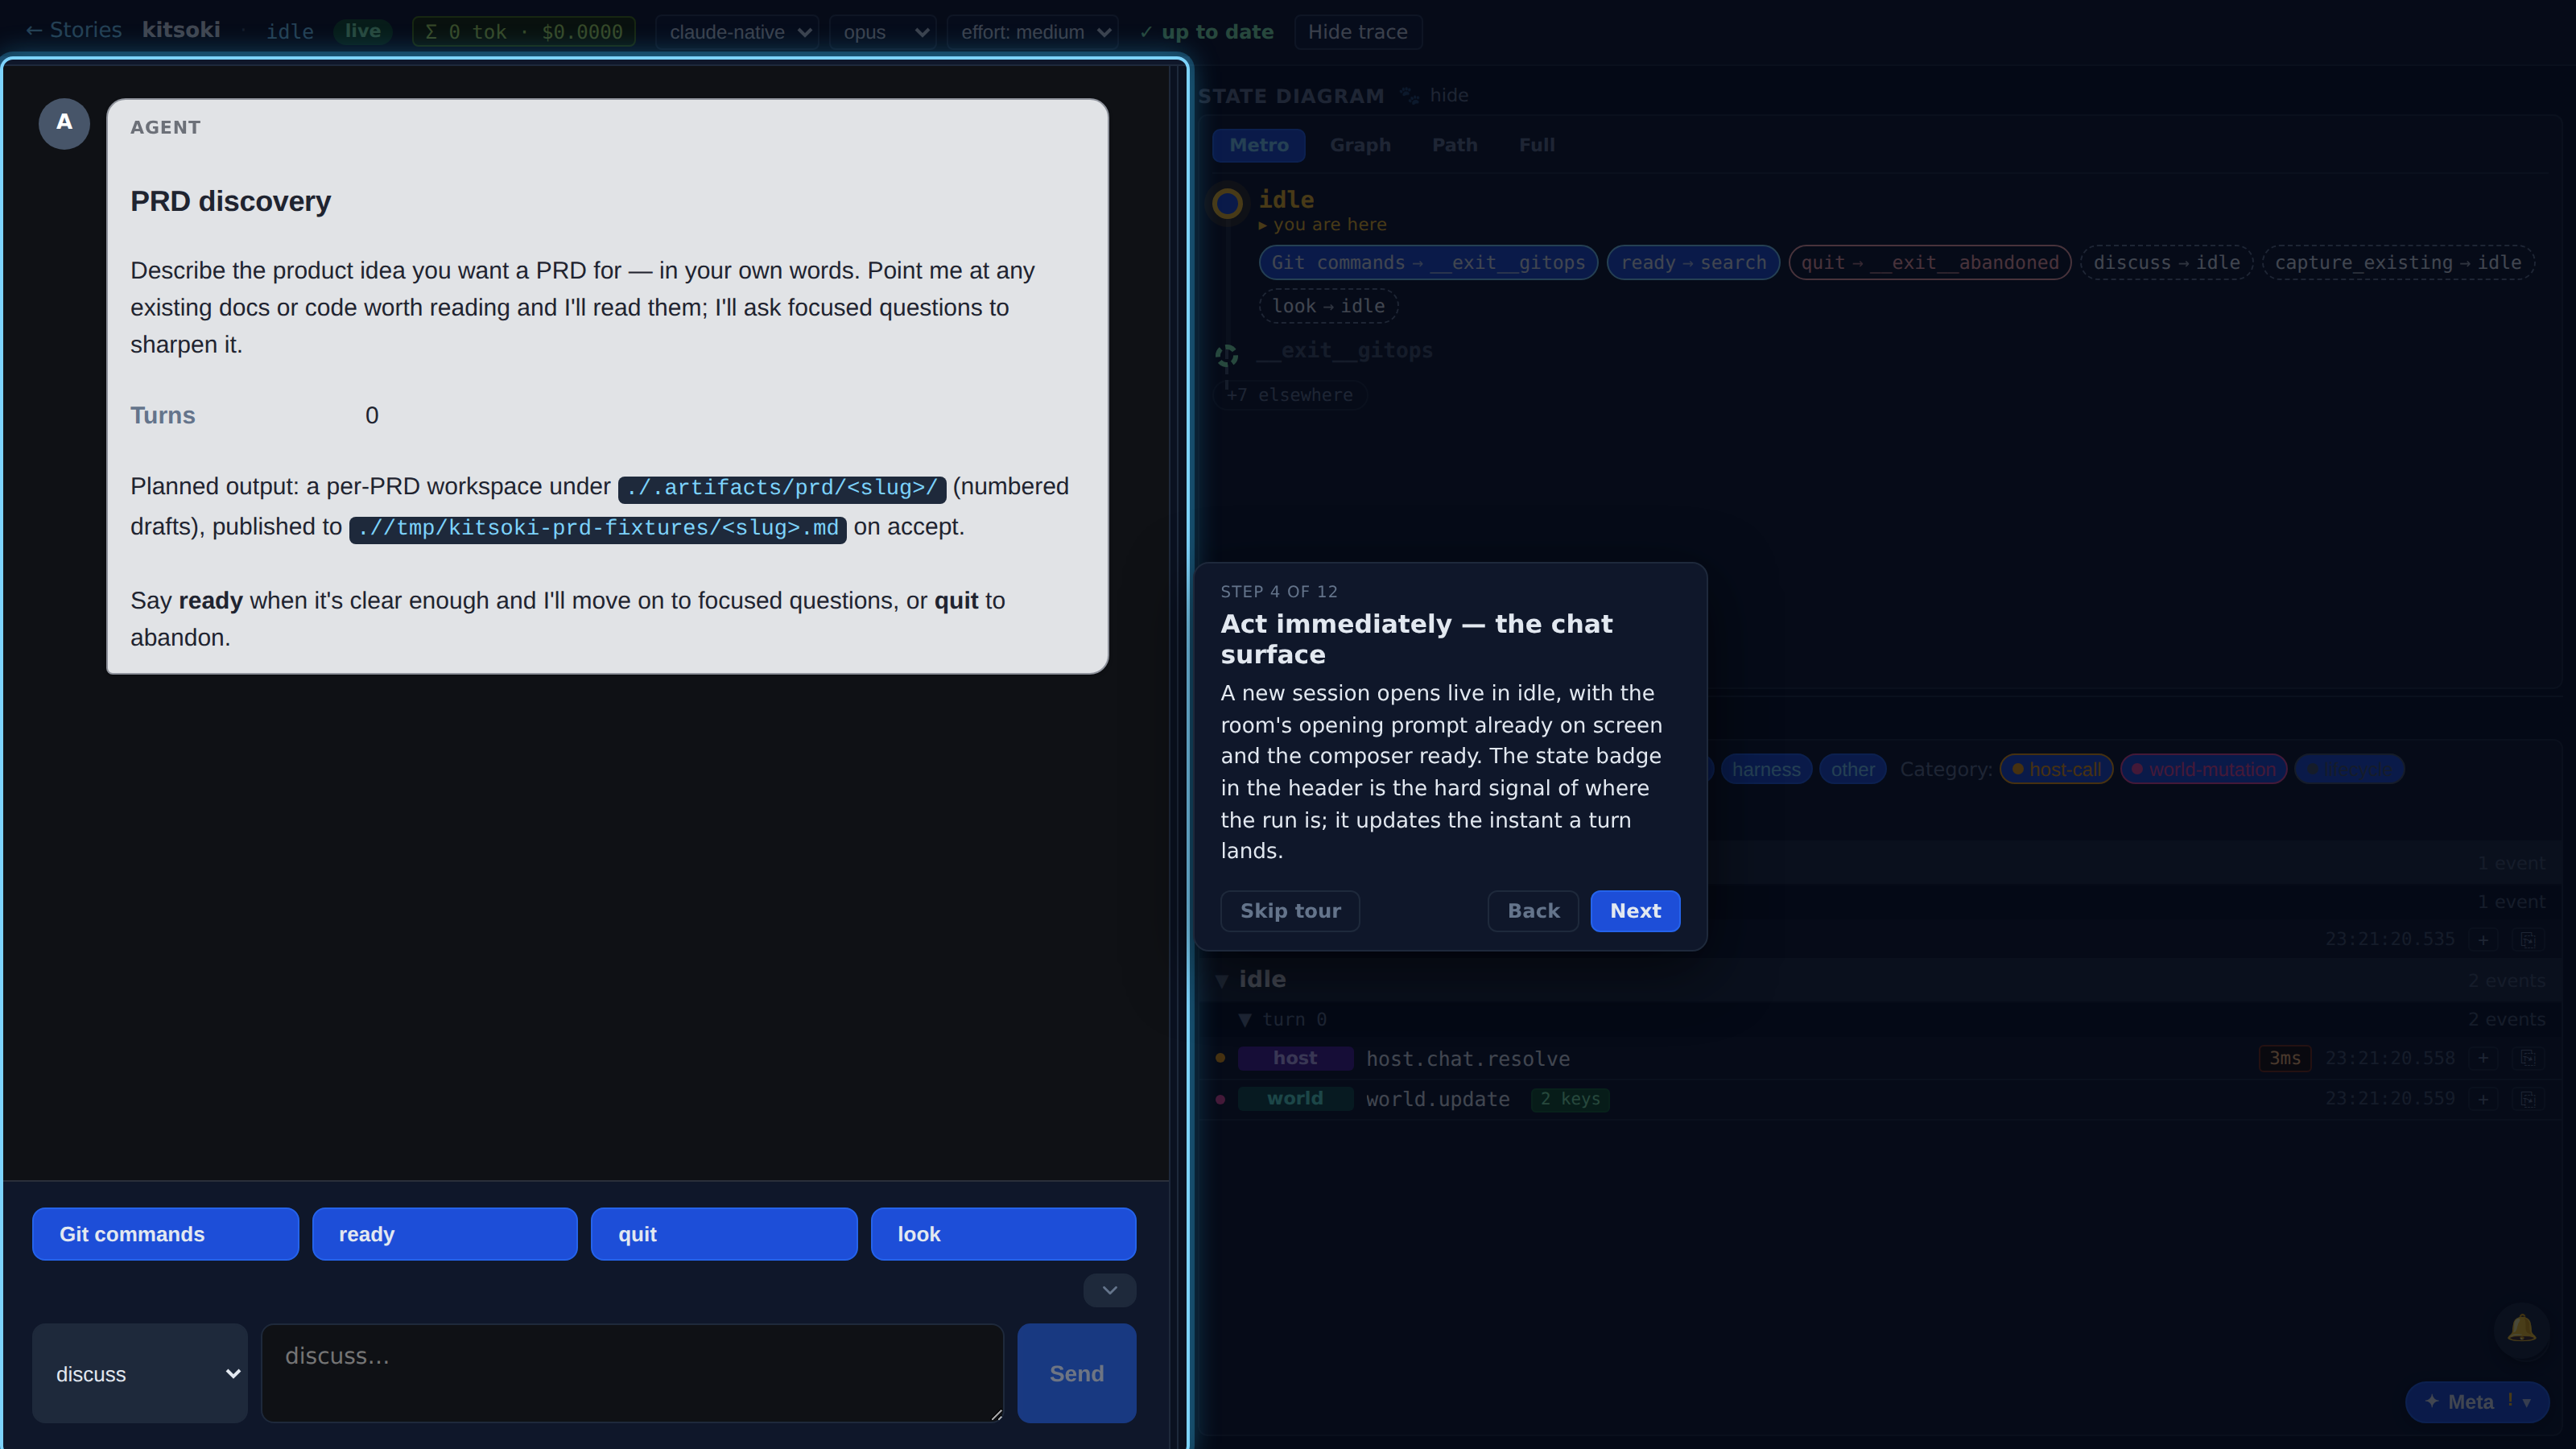Toggle the 'other' filter chip

coord(1852,769)
